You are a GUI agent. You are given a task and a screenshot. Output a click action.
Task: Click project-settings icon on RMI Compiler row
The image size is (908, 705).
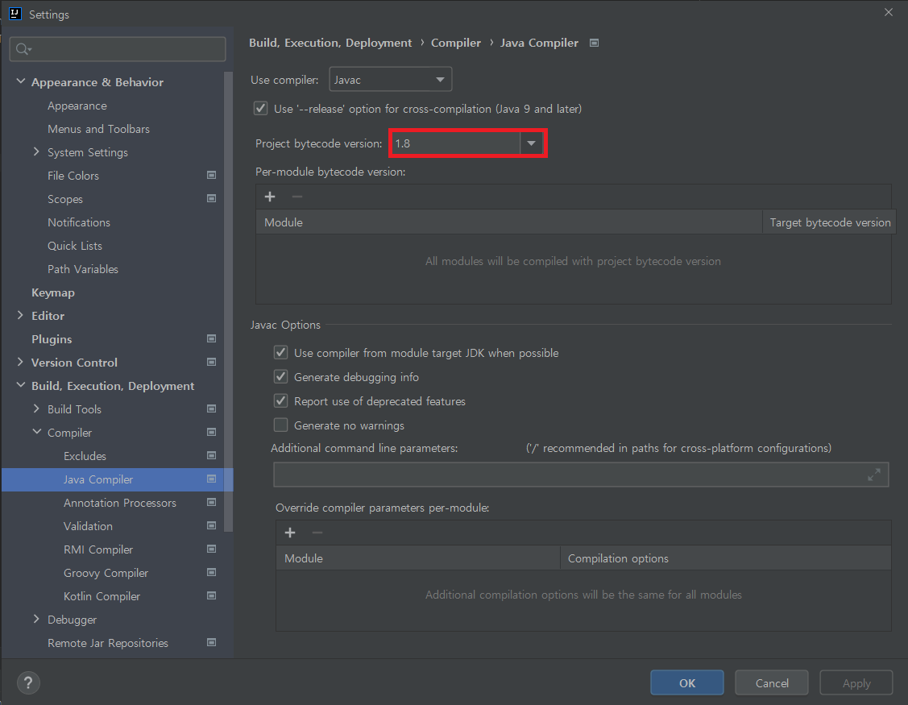pyautogui.click(x=211, y=549)
